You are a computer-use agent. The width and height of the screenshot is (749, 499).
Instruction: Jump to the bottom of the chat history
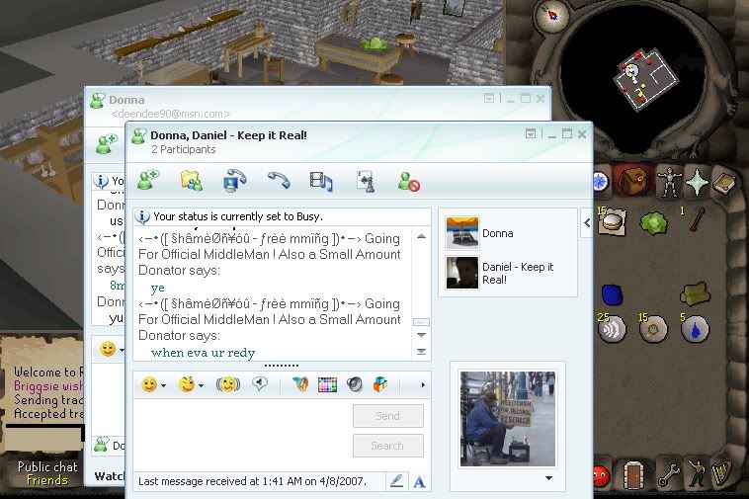(x=421, y=352)
